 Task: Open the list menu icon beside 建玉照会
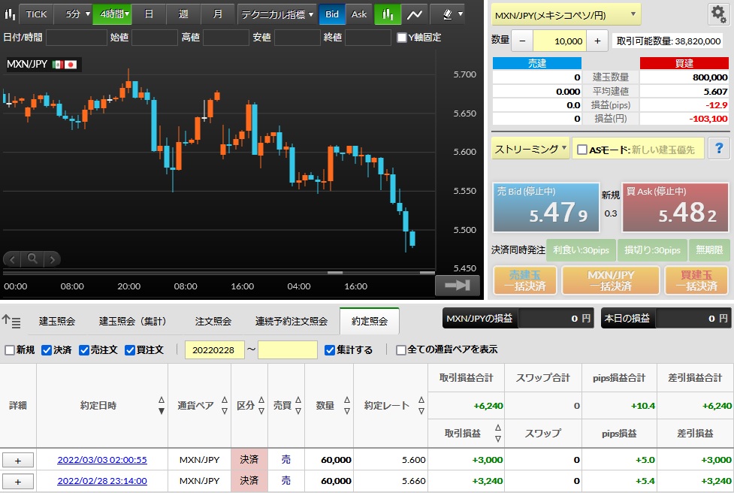11,321
